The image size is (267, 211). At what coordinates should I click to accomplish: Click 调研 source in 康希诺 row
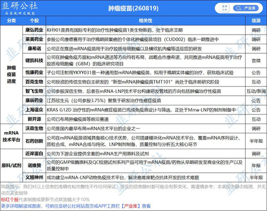tap(256, 48)
